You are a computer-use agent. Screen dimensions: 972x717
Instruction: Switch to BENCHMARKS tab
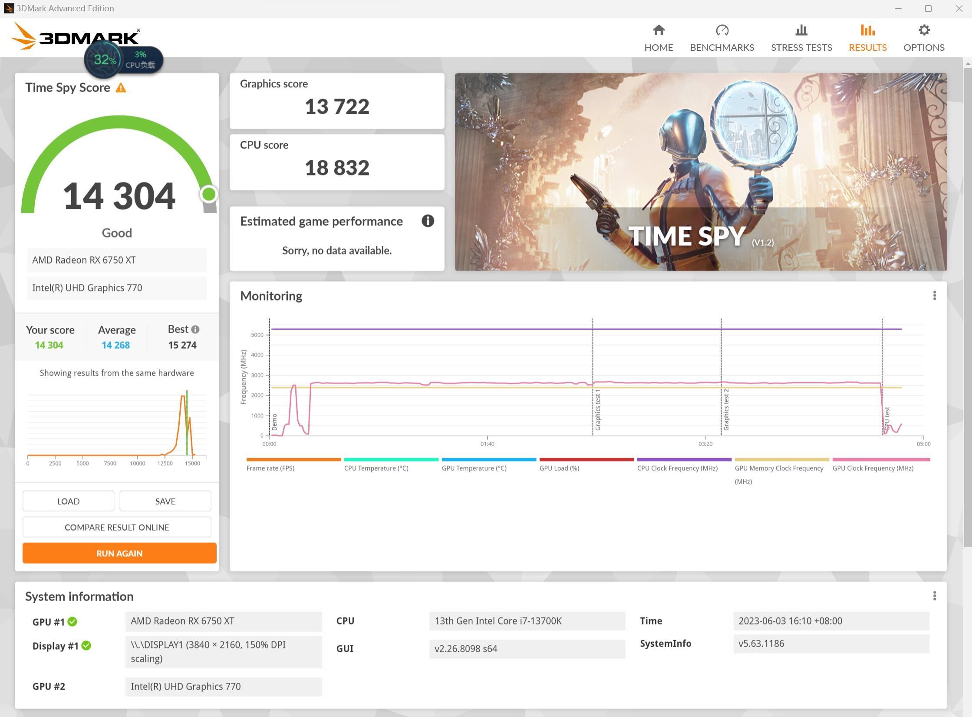coord(722,38)
